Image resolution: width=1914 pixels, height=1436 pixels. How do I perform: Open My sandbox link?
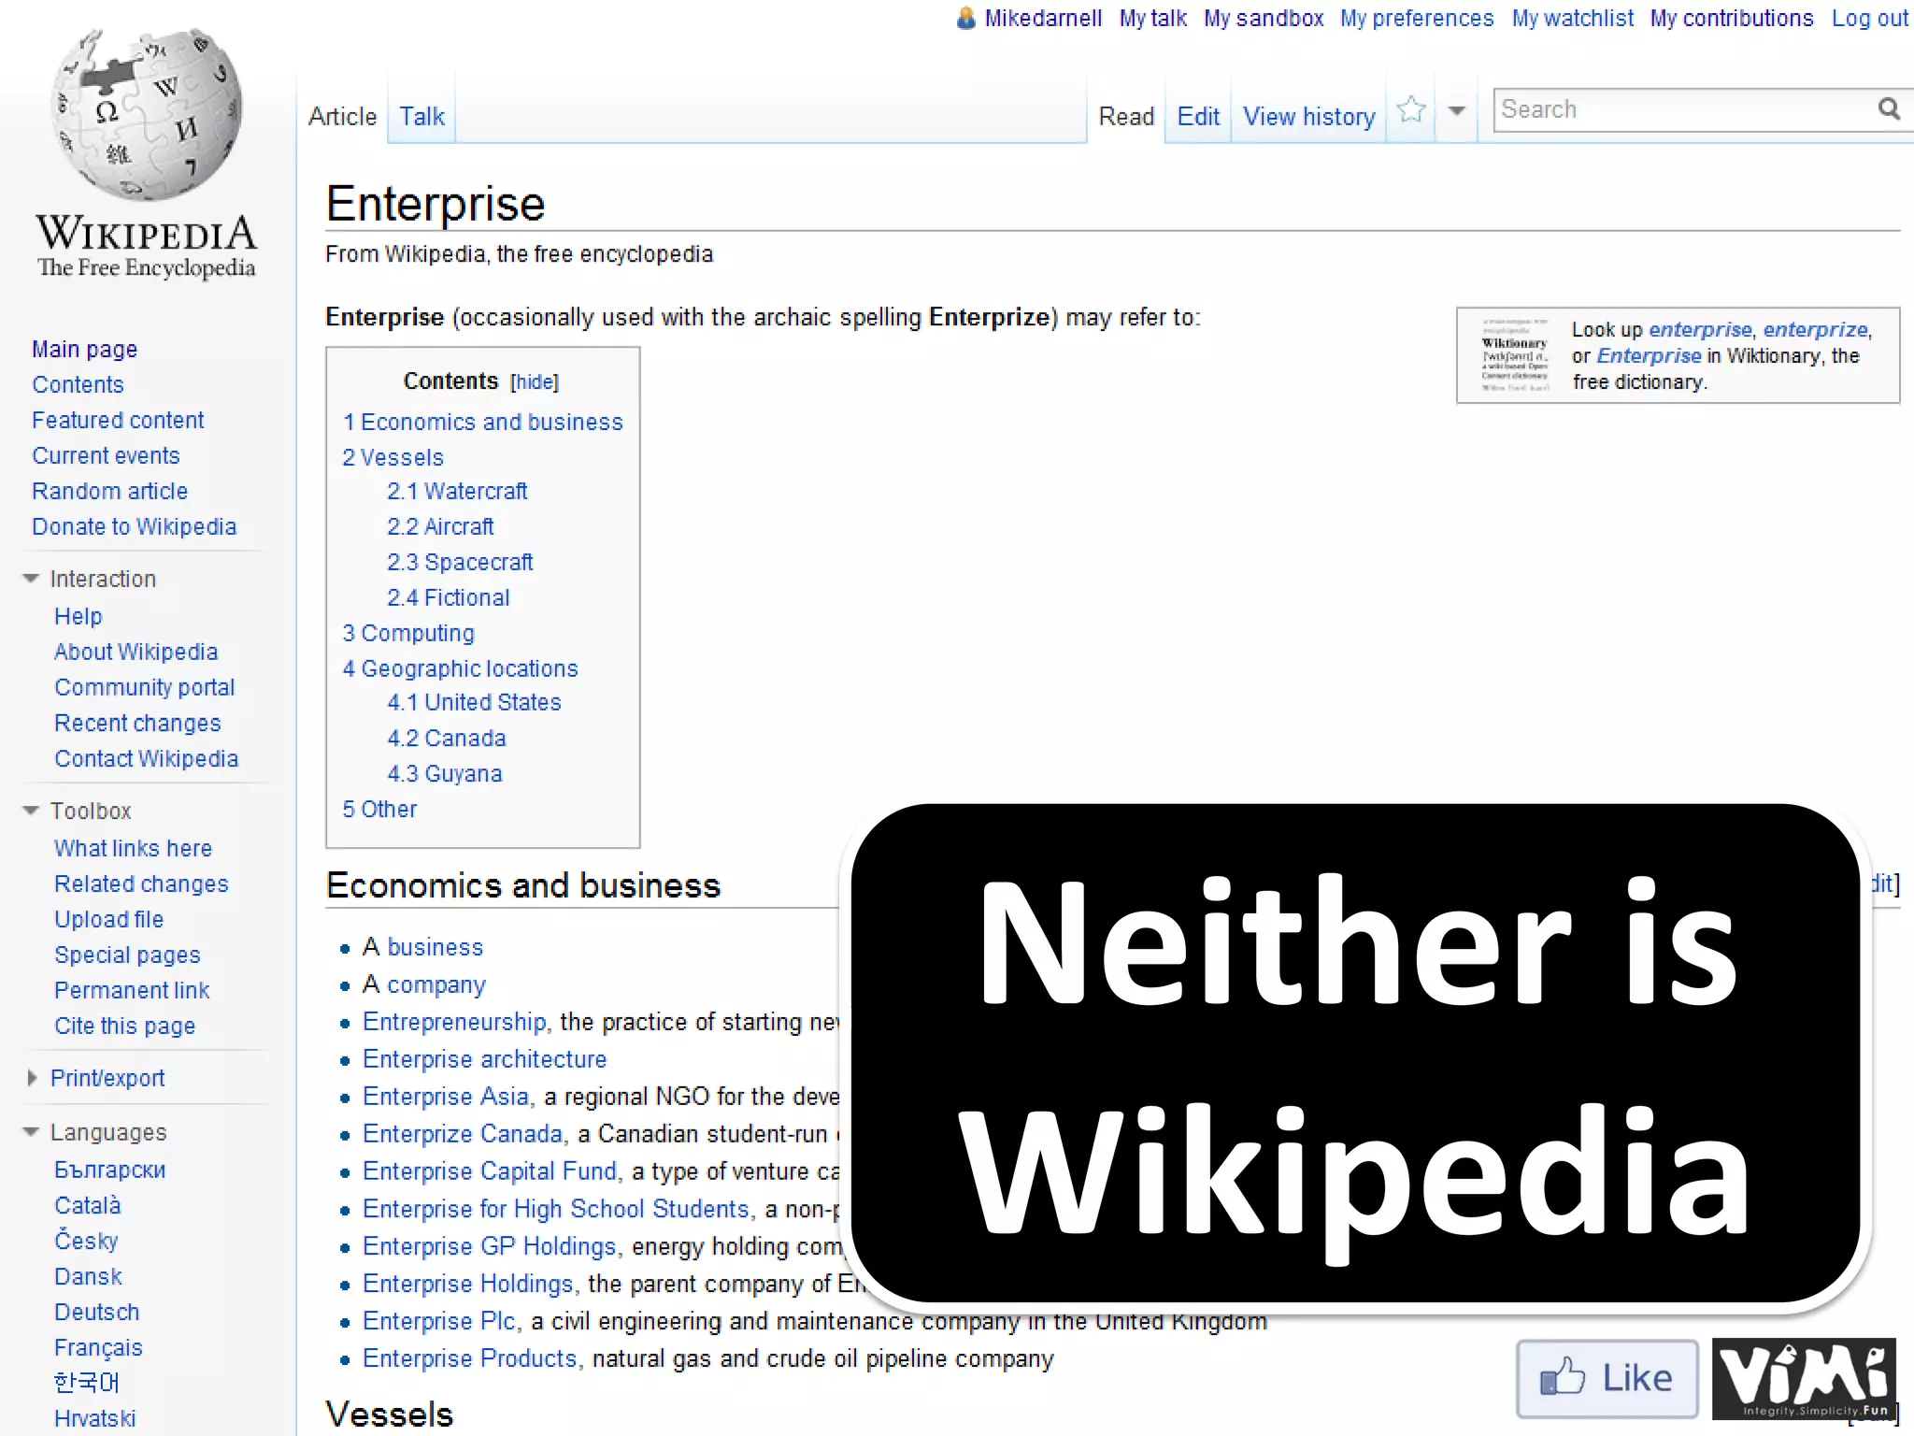[1264, 18]
